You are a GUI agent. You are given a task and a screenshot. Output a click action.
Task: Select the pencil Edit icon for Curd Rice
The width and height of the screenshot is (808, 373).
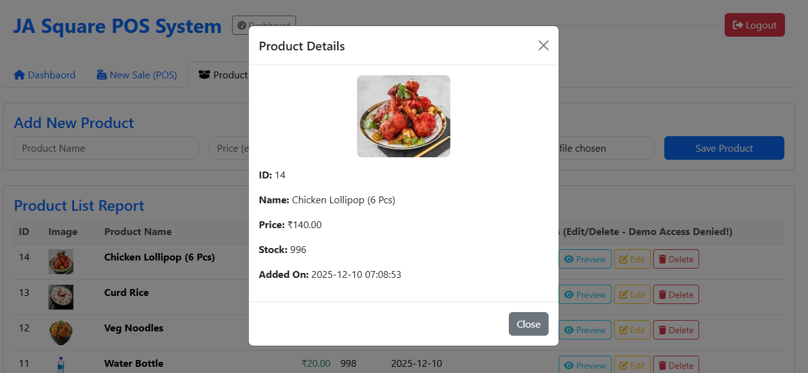[623, 294]
